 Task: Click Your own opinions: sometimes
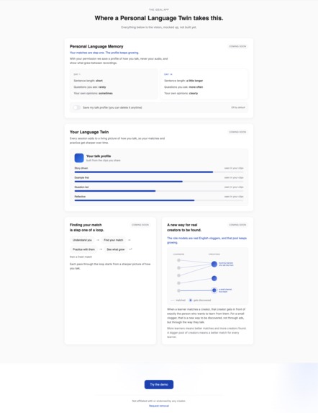click(x=93, y=93)
